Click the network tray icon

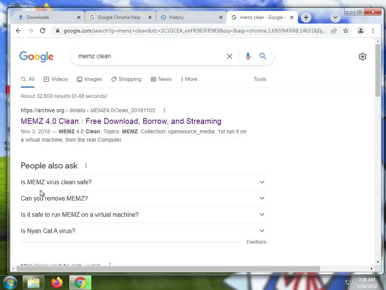(x=348, y=282)
